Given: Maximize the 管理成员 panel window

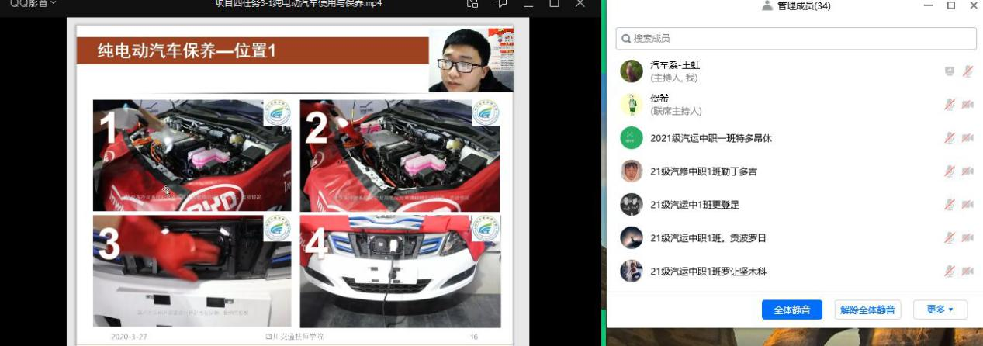Looking at the screenshot, I should pyautogui.click(x=950, y=5).
